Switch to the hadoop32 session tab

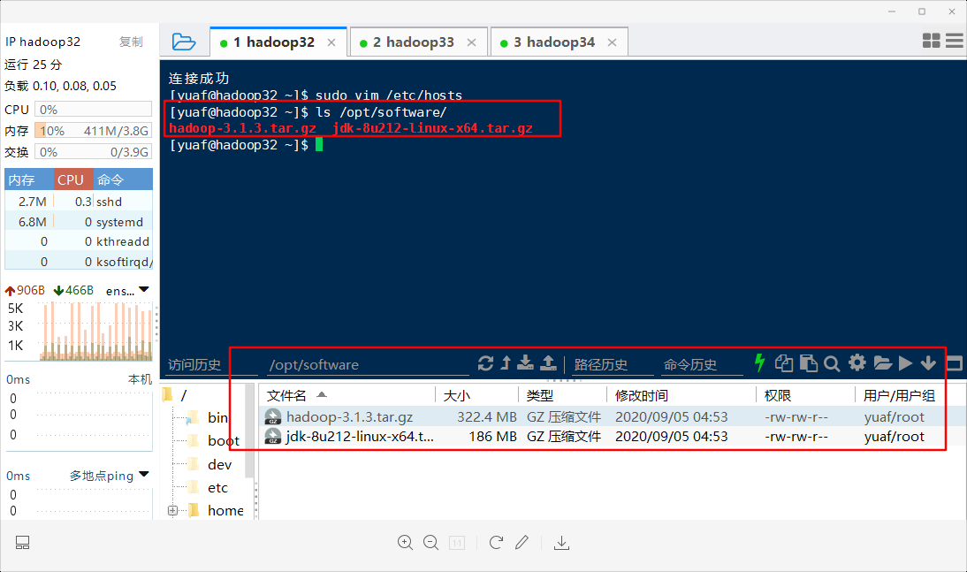coord(278,42)
